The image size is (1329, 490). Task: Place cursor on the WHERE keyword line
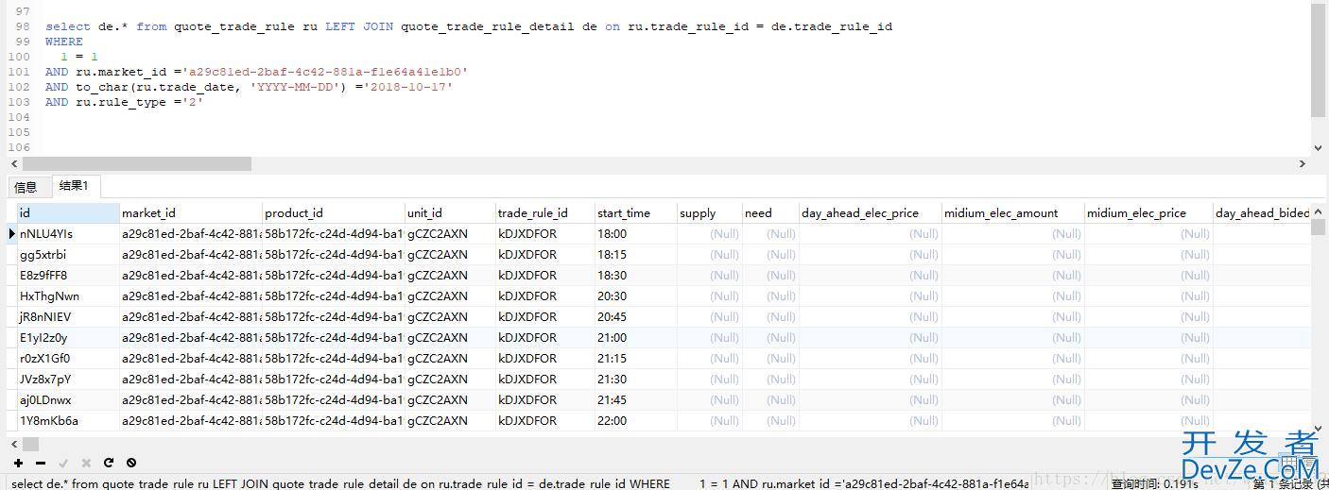(64, 42)
